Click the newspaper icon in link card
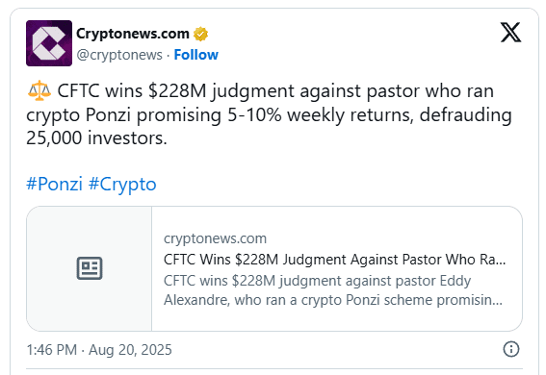The height and width of the screenshot is (375, 546). 90,268
